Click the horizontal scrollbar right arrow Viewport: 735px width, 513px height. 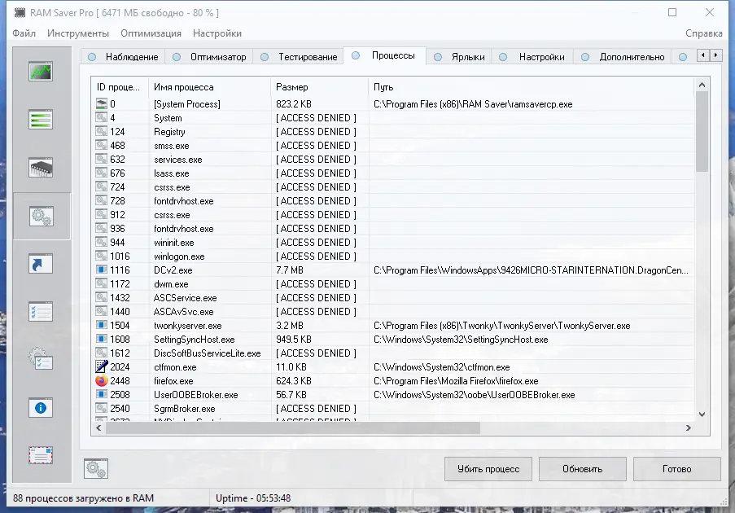tap(688, 427)
